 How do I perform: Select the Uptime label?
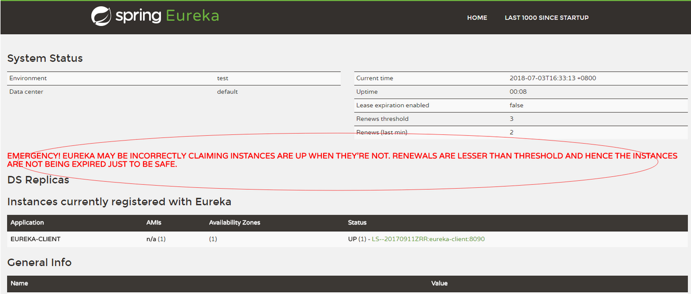367,92
